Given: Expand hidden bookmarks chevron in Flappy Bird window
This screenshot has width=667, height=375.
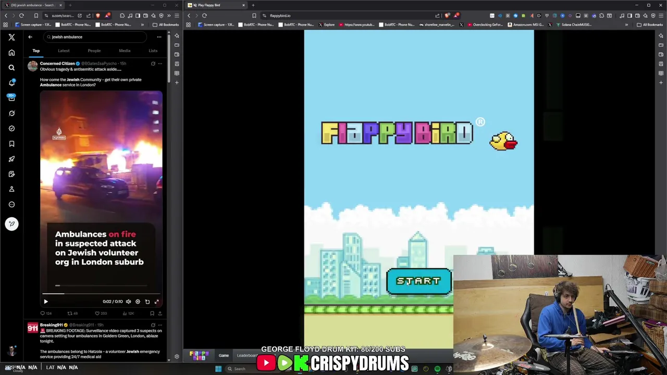Looking at the screenshot, I should [626, 24].
